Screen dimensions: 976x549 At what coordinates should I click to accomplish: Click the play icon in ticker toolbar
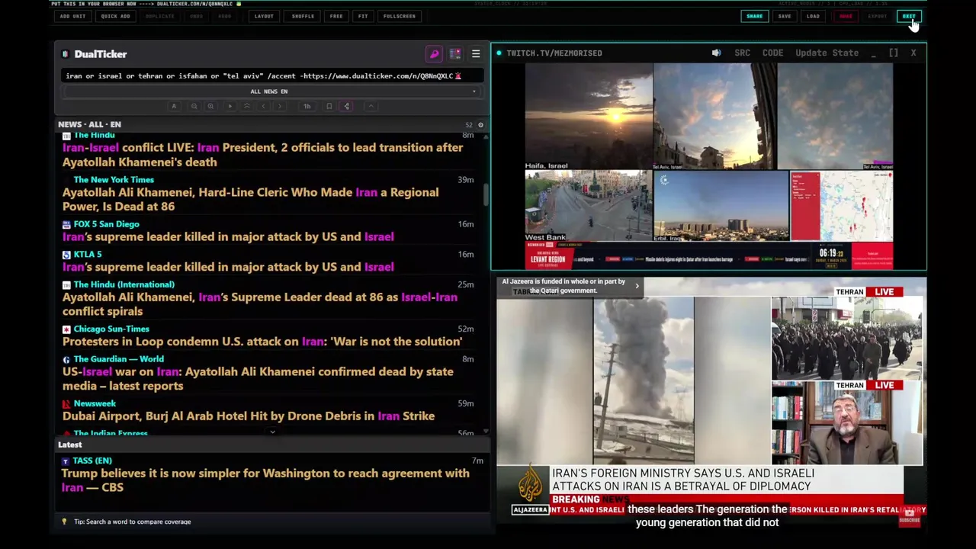click(x=230, y=106)
